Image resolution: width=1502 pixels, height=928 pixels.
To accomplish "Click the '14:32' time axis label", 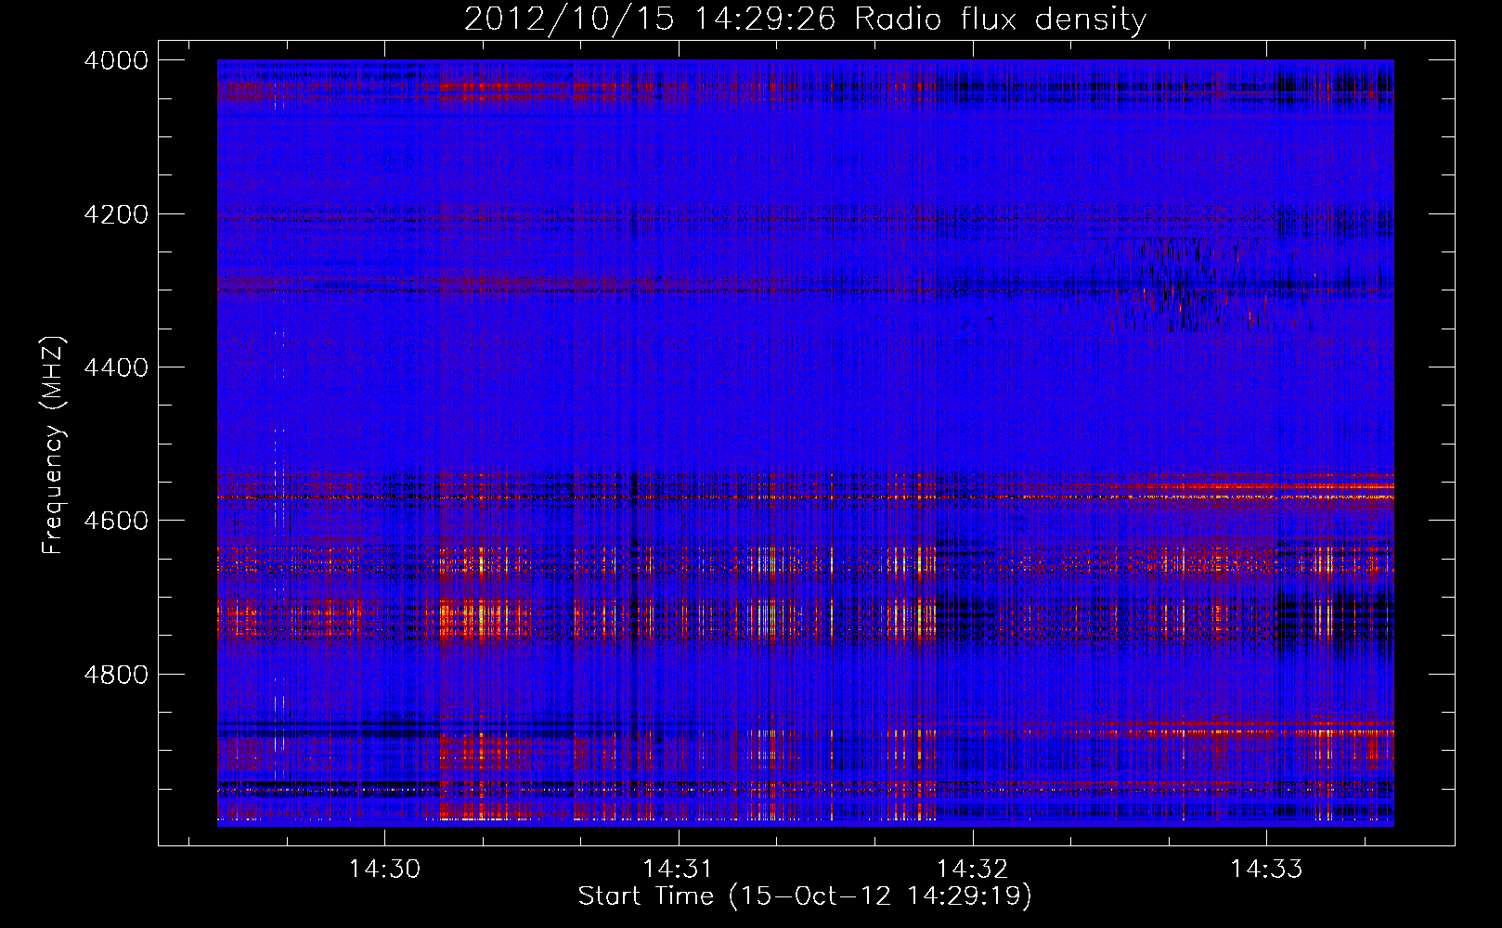I will coord(972,869).
